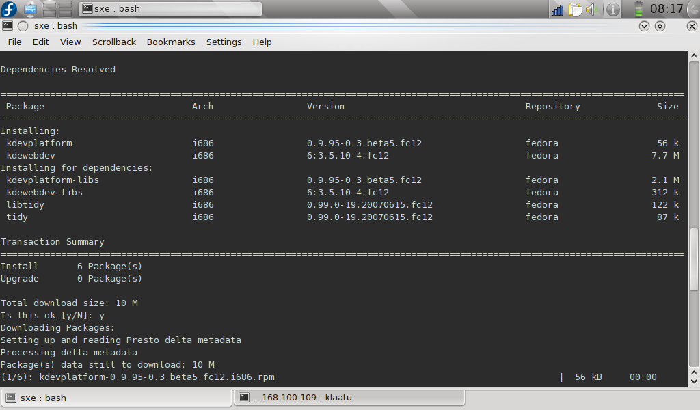This screenshot has height=410, width=700.
Task: Select the sxe : bash panel task button
Action: 170,9
